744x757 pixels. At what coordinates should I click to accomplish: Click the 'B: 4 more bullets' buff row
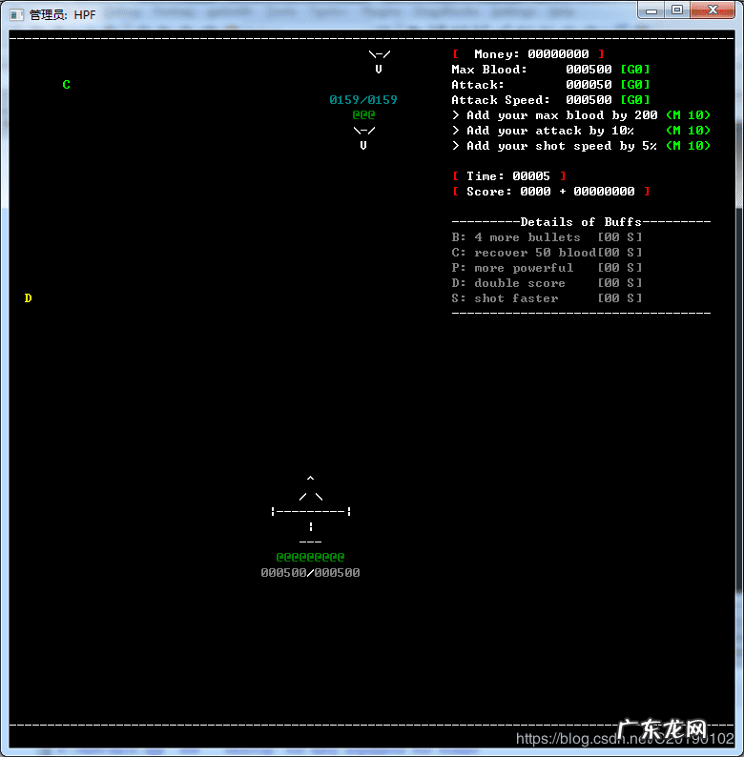point(547,237)
